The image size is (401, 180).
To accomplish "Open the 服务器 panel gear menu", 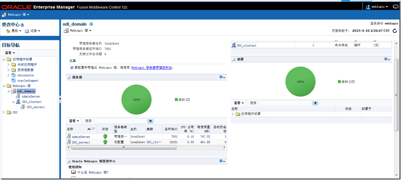I will pos(222,77).
